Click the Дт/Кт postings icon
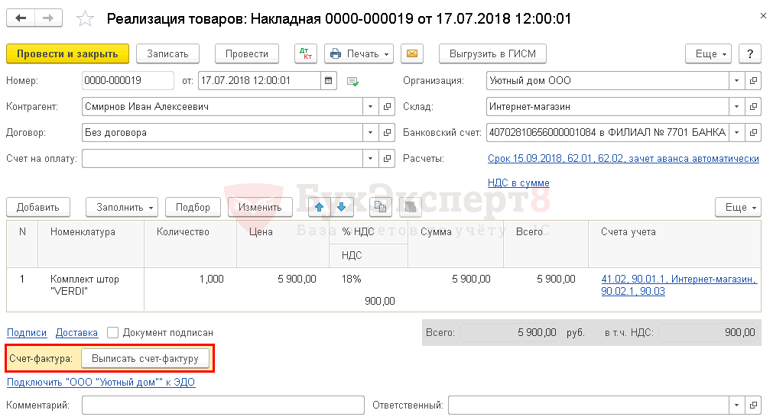The height and width of the screenshot is (420, 773). [306, 53]
